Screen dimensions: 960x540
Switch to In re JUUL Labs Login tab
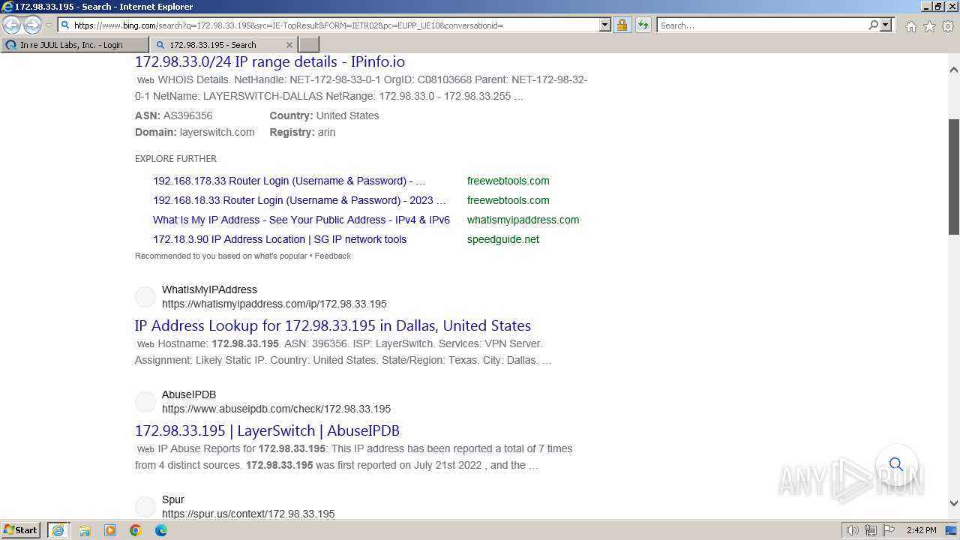click(x=75, y=45)
